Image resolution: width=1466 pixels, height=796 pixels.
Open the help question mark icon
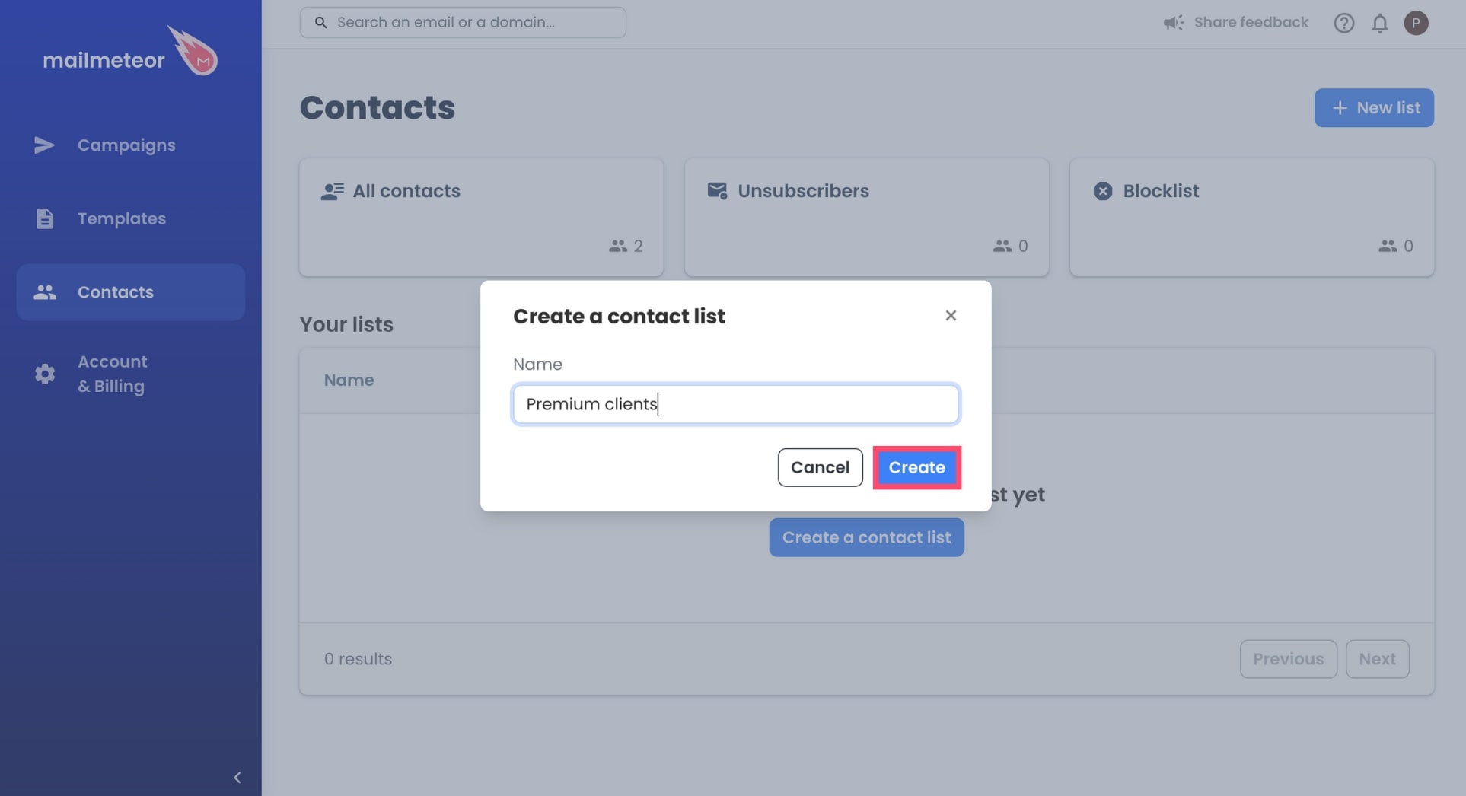(1343, 23)
